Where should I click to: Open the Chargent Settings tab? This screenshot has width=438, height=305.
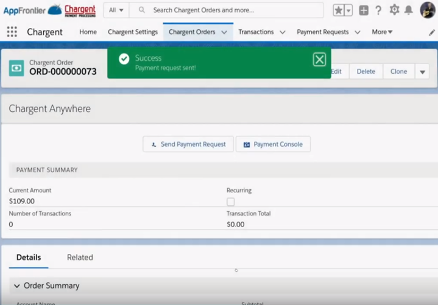(x=133, y=32)
